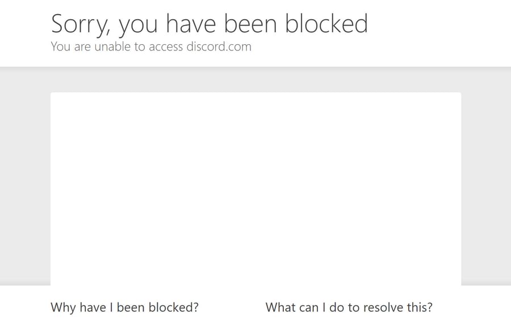The width and height of the screenshot is (511, 320).
Task: Click the white header area beside the title
Action: (440, 32)
